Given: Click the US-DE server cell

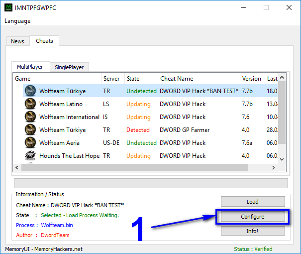Looking at the screenshot, I should pos(111,143).
